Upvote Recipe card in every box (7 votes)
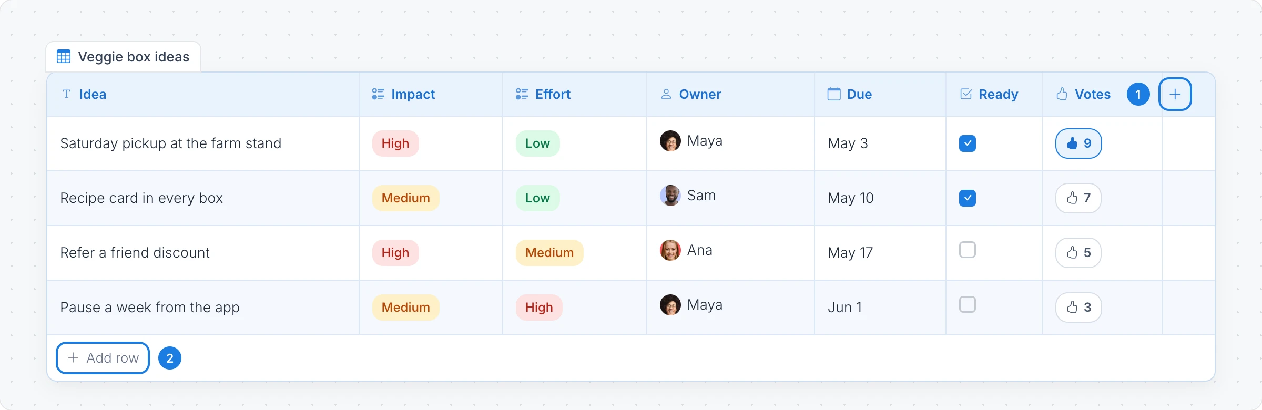Image resolution: width=1262 pixels, height=410 pixels. click(x=1078, y=198)
